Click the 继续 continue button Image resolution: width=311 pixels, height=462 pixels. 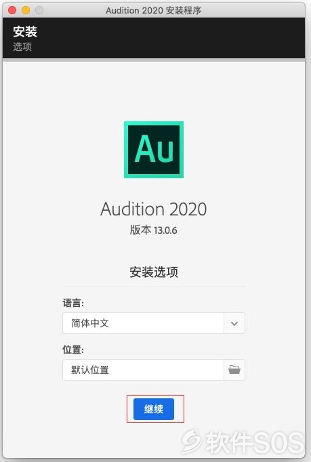tap(154, 409)
